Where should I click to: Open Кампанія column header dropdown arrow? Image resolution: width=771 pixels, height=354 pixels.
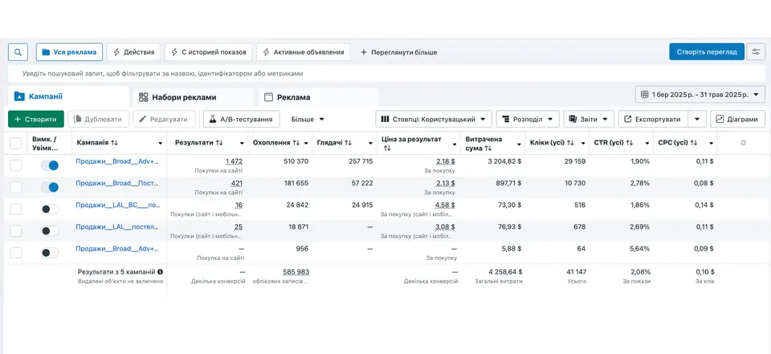pyautogui.click(x=161, y=143)
